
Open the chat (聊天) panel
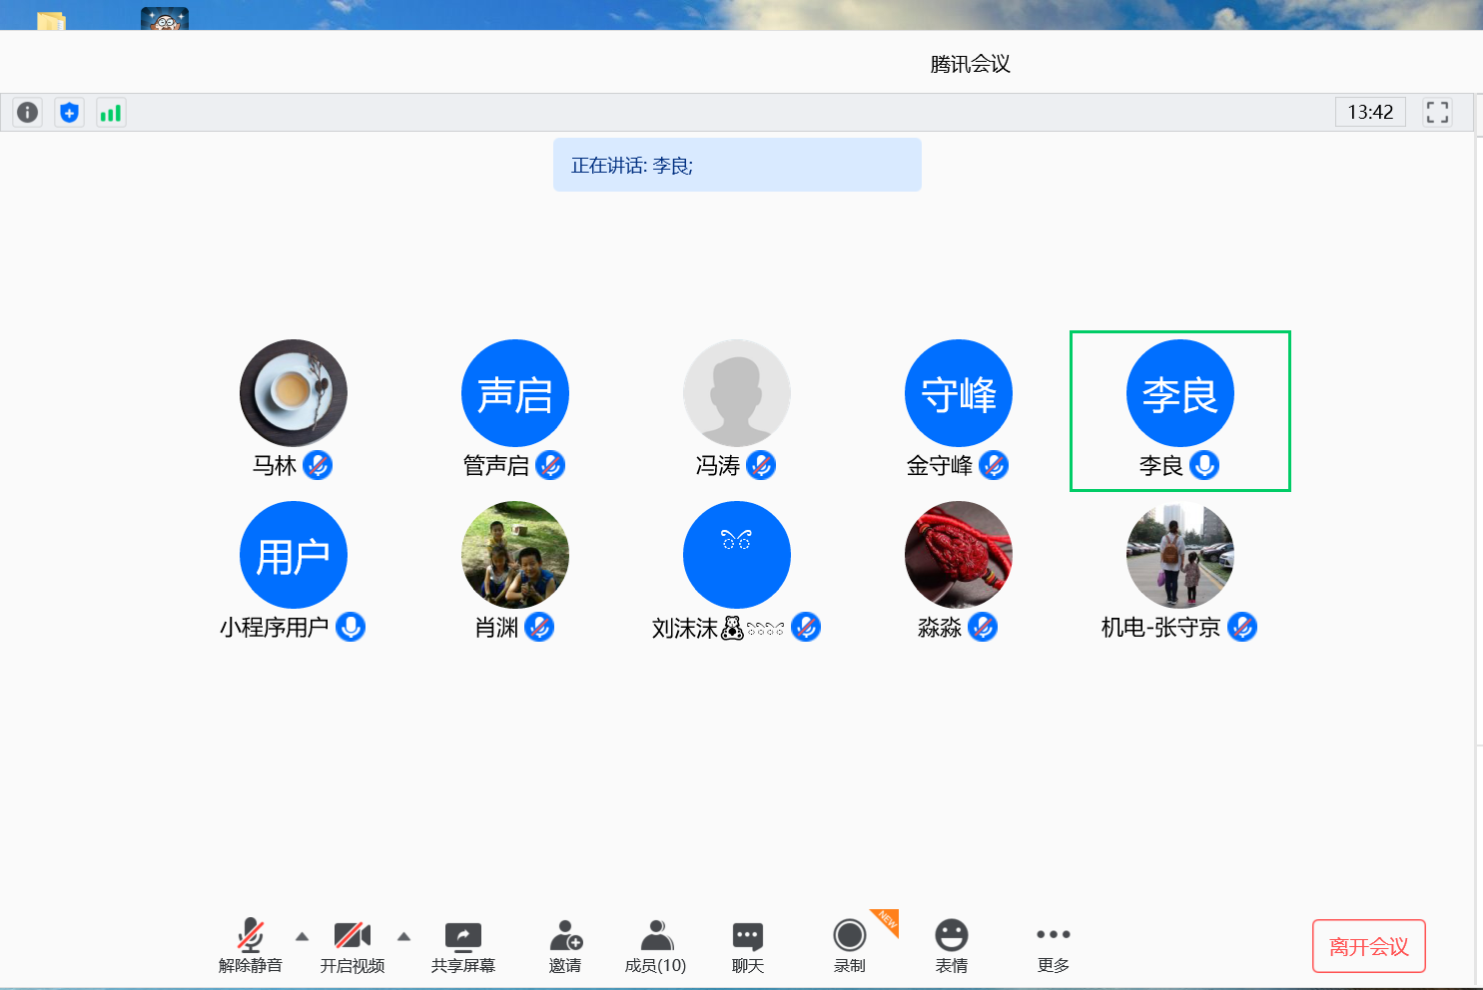[x=748, y=946]
